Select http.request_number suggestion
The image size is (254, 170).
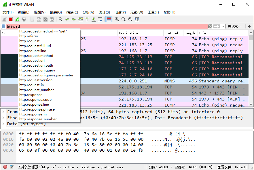[x=49, y=90]
